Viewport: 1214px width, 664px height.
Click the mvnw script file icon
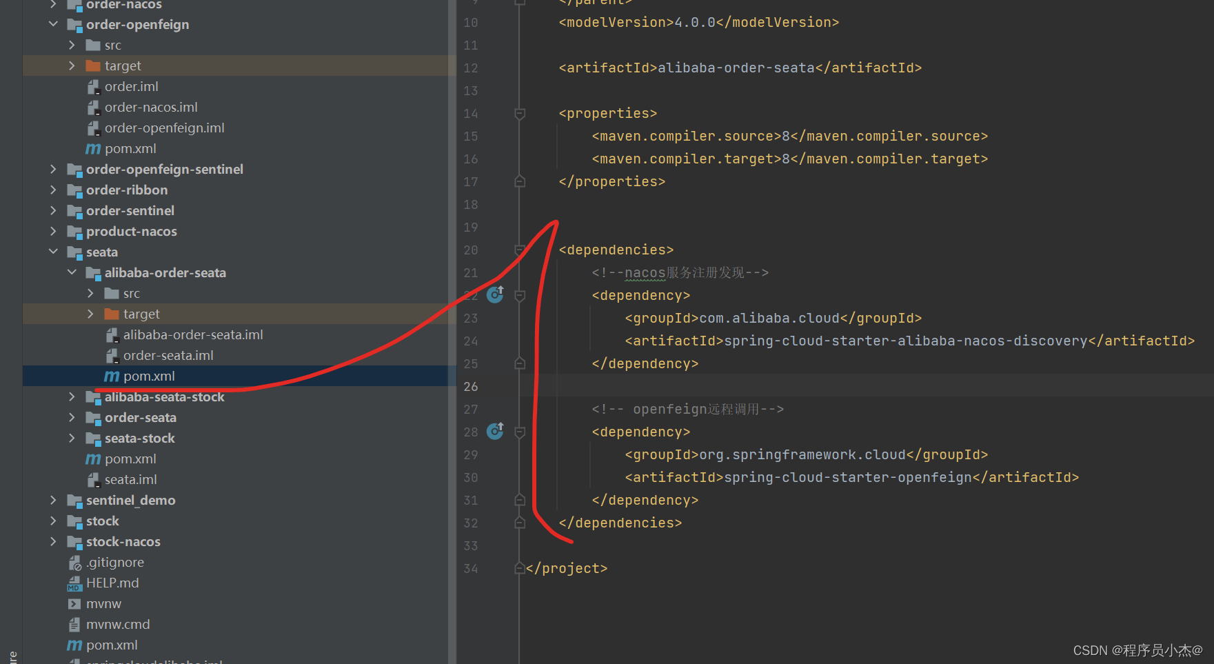click(x=74, y=603)
